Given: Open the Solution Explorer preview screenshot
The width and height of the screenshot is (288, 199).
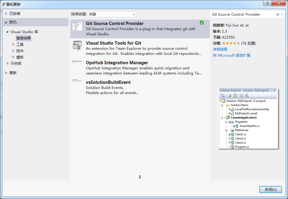Looking at the screenshot, I should [248, 118].
